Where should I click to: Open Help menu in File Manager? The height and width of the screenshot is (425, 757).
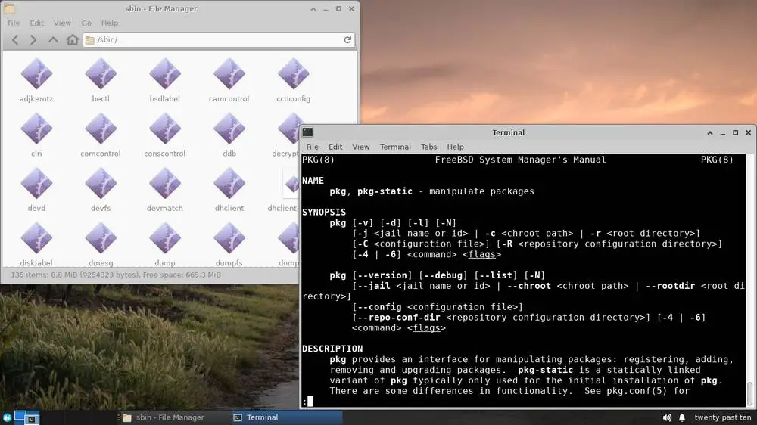tap(110, 23)
